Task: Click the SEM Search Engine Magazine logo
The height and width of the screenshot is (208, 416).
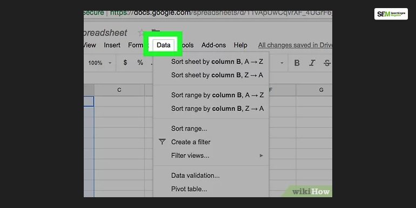Action: [391, 14]
